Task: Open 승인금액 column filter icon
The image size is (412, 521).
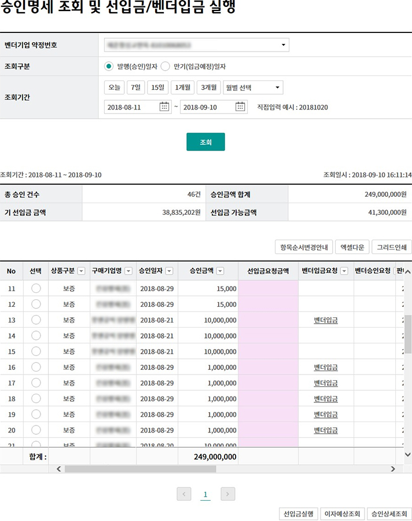Action: pos(220,271)
